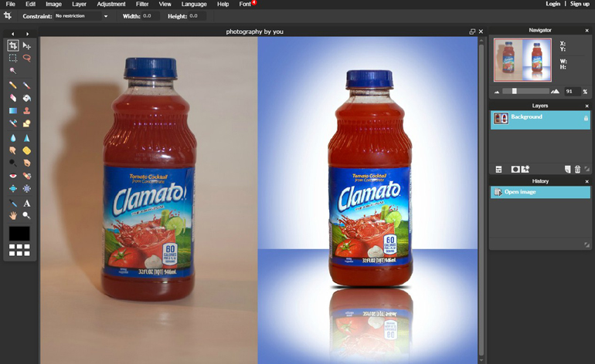The image size is (595, 364).
Task: Select the Hand pan tool
Action: click(13, 215)
